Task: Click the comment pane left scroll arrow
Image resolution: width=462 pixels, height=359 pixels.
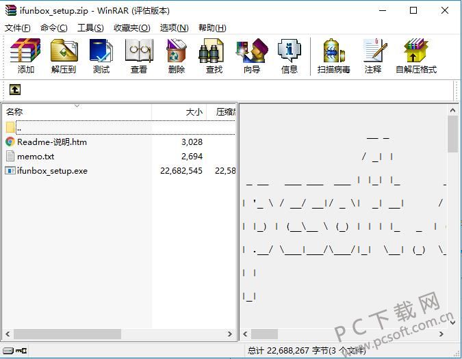Action: [245, 334]
